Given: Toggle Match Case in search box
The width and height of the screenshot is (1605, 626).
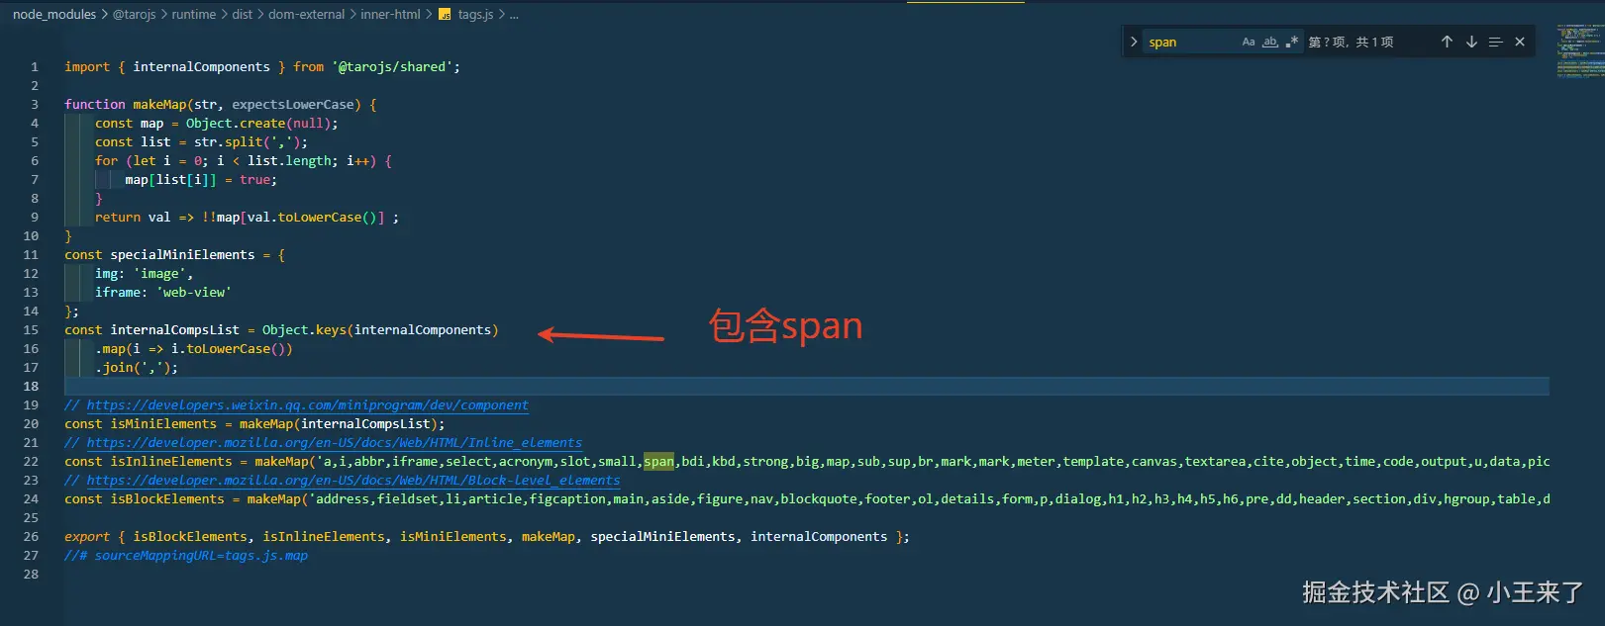Looking at the screenshot, I should 1249,42.
